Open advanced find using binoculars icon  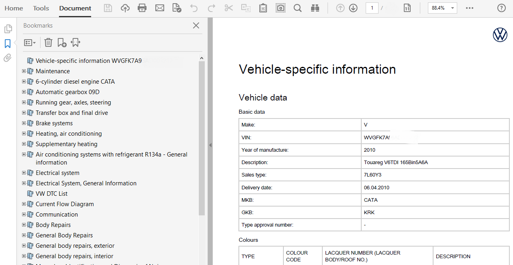point(315,8)
